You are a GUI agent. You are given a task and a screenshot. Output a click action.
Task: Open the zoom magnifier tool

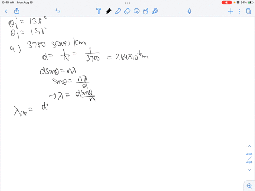(249, 186)
